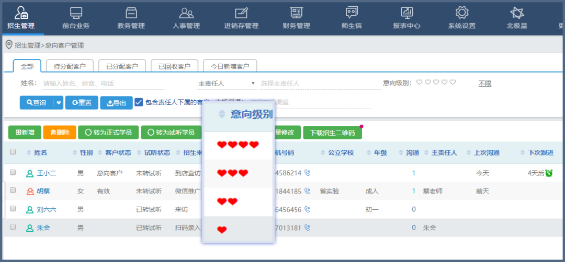The height and width of the screenshot is (262, 565).
Task: Switch to the 今日新增客户 tab
Action: pos(230,66)
